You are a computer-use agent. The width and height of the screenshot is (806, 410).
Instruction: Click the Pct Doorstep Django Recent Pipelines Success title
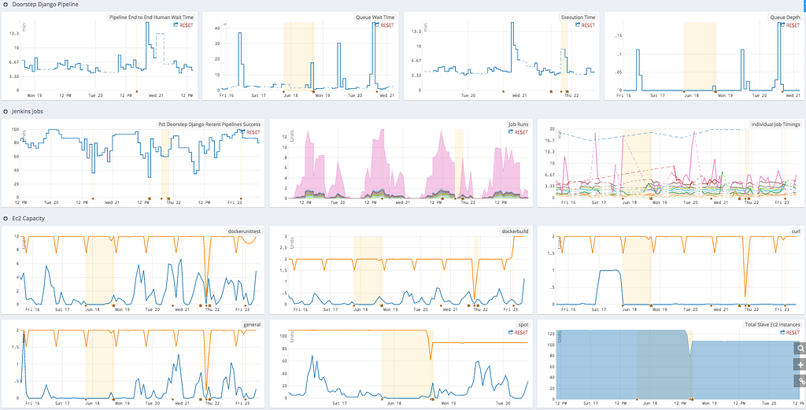(x=209, y=124)
